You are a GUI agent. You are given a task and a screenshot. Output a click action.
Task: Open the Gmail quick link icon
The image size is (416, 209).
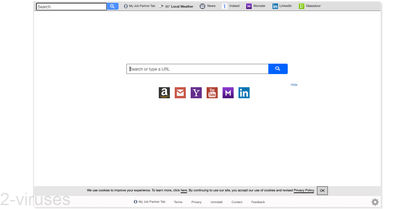[180, 92]
